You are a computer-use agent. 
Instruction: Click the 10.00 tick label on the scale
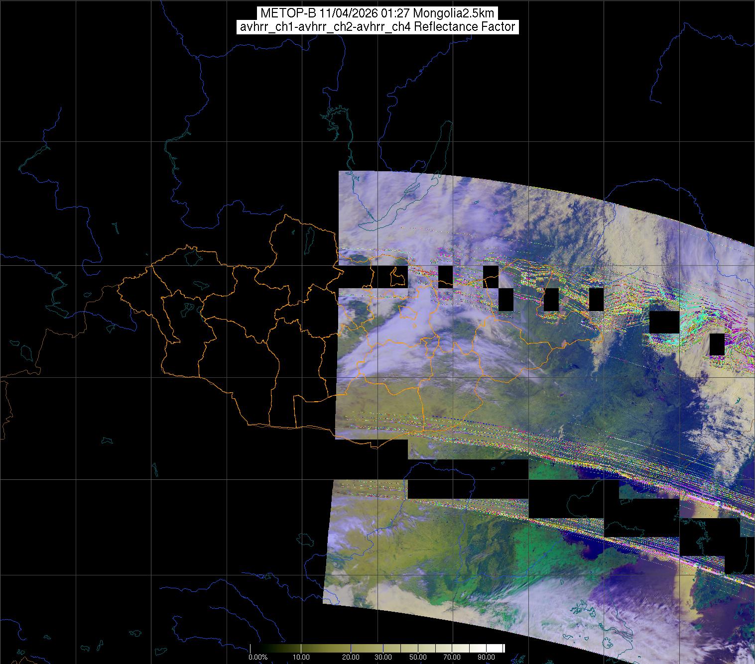click(x=301, y=658)
